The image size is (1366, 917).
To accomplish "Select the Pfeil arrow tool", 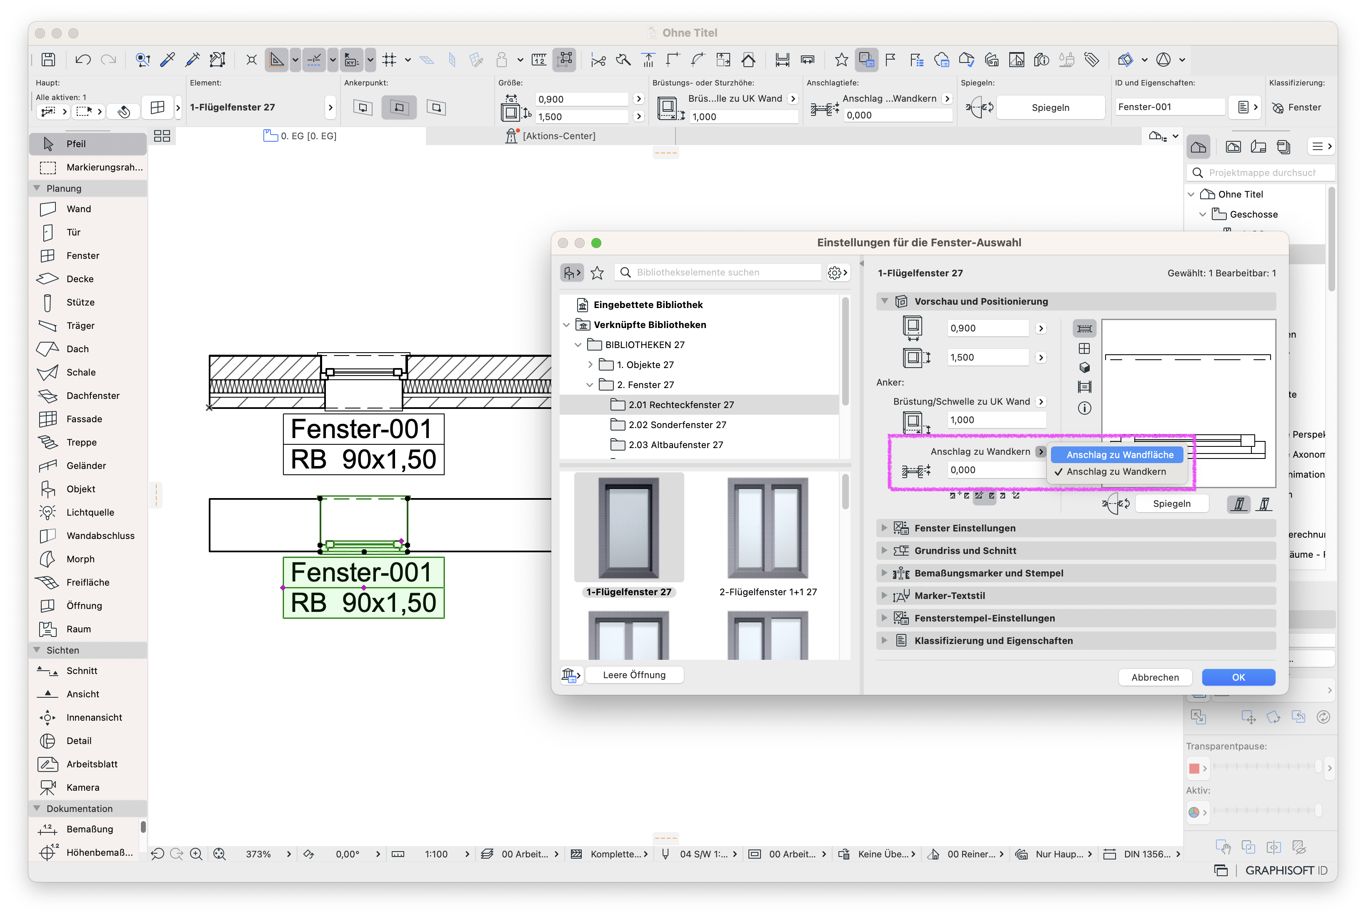I will coord(88,144).
